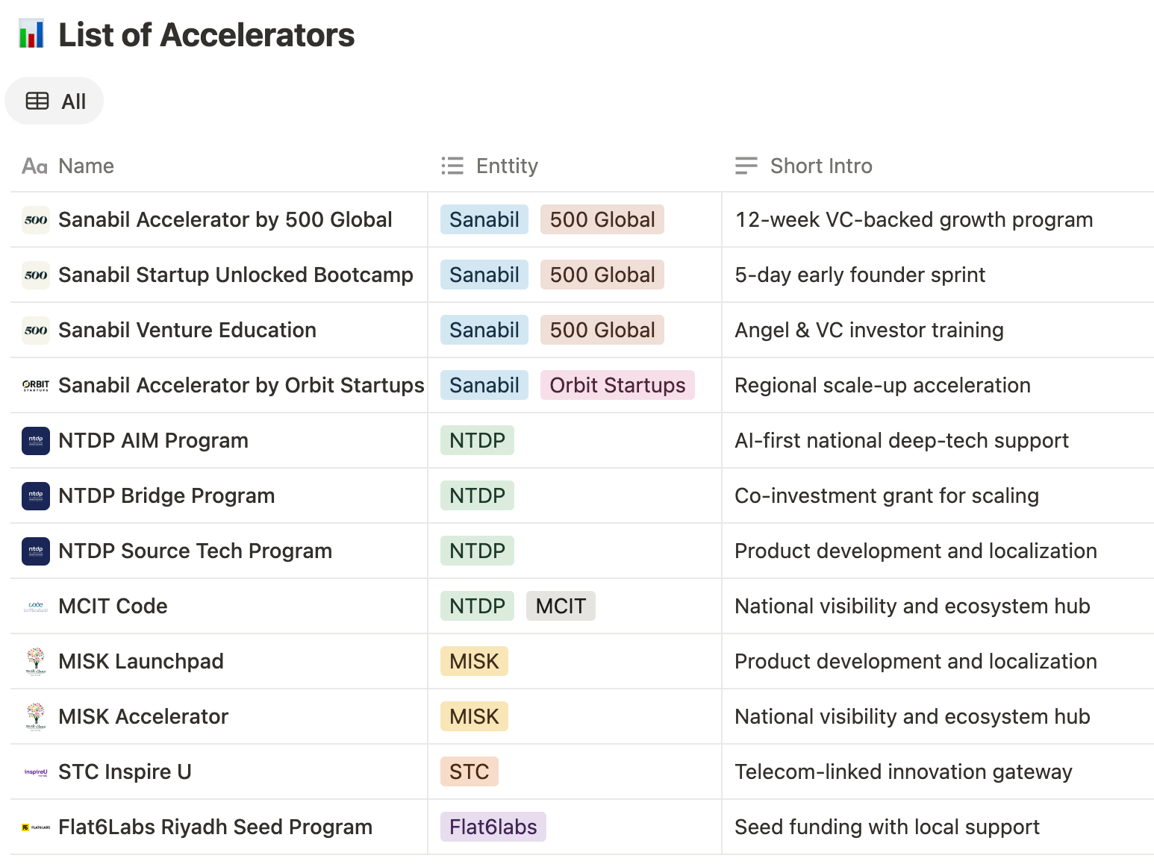Image resolution: width=1154 pixels, height=864 pixels.
Task: Click the Name column header
Action: (68, 166)
